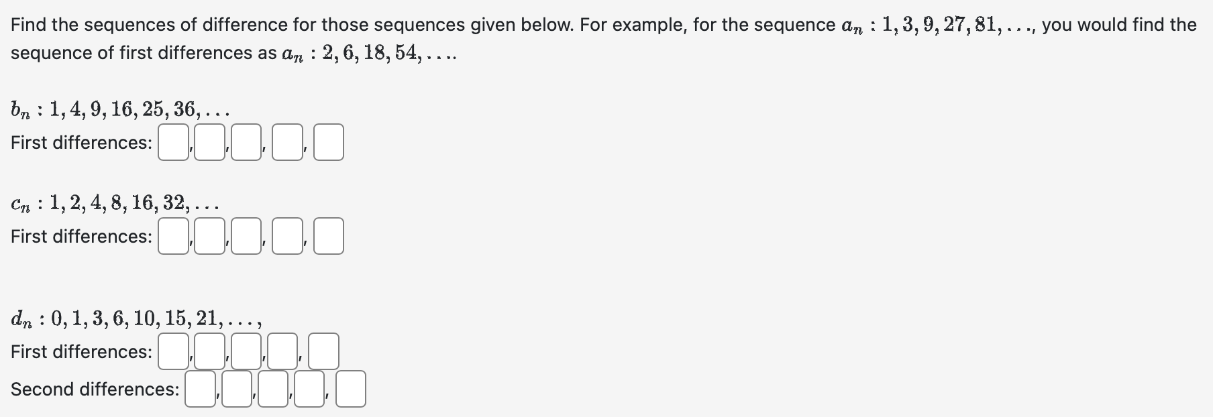
Task: Click the fourth answer box for cn first differences
Action: (286, 236)
